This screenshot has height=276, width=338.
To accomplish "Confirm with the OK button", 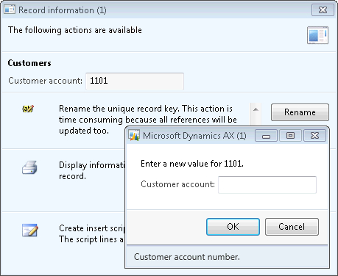I will click(233, 227).
